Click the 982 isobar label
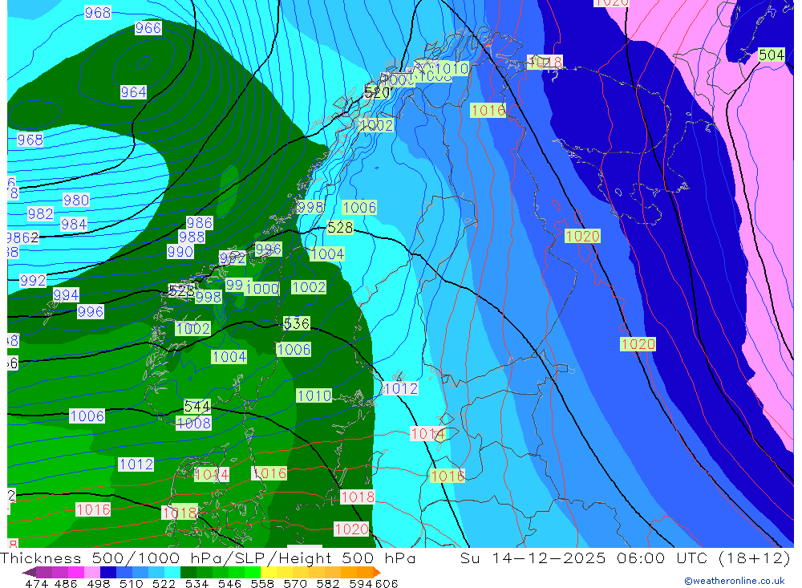This screenshot has height=588, width=802. click(40, 214)
